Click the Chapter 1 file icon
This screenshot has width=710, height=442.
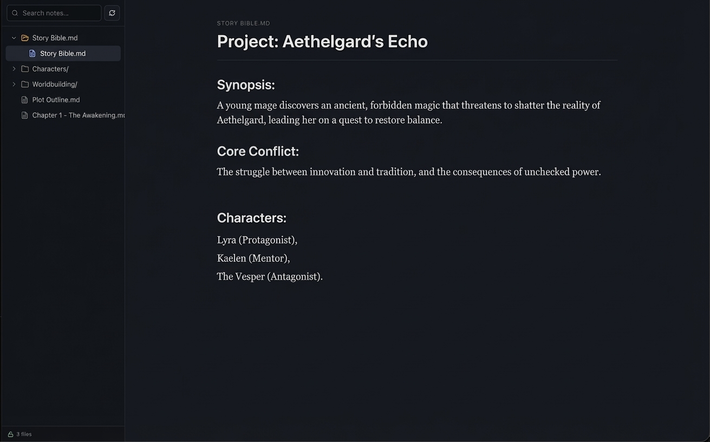pyautogui.click(x=24, y=115)
